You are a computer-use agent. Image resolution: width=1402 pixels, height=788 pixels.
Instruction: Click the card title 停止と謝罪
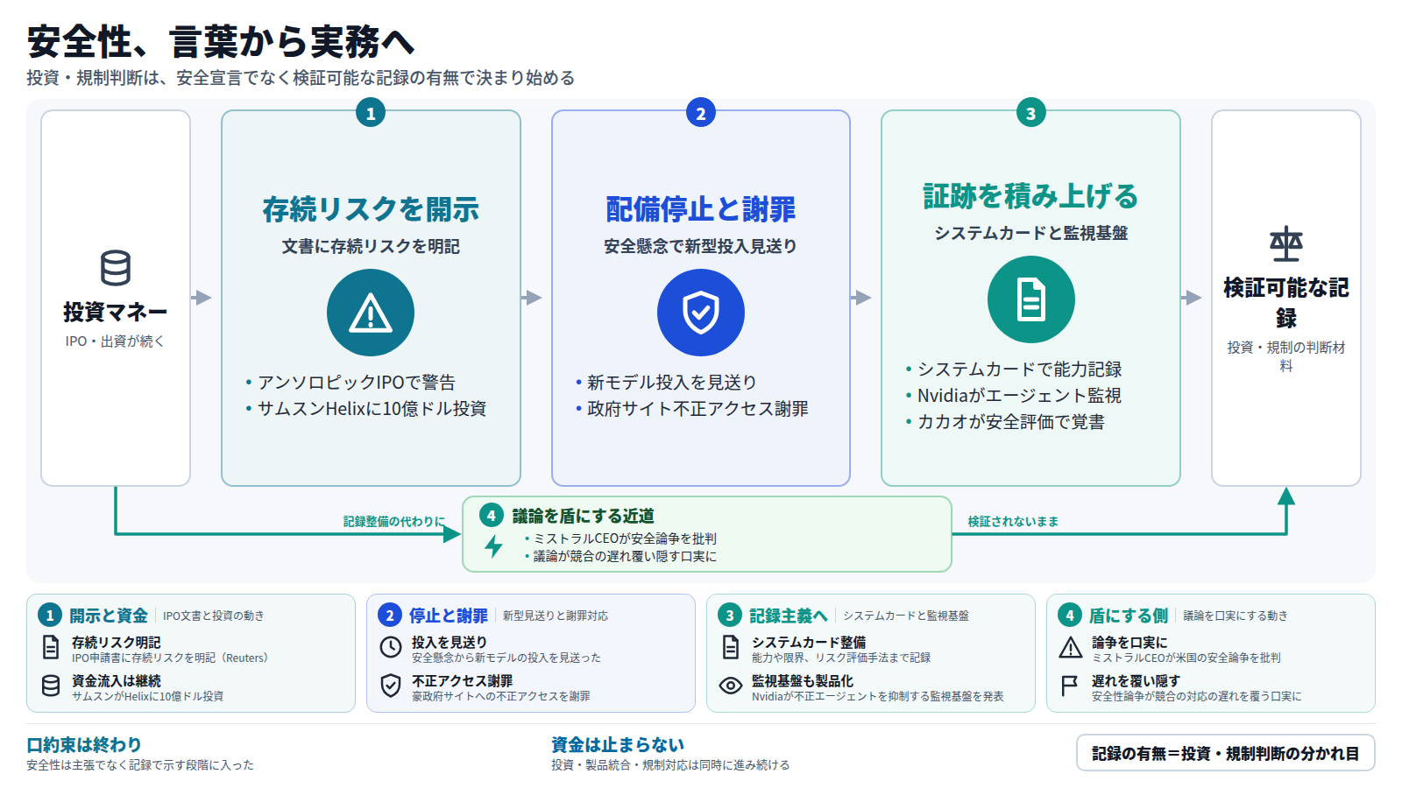pos(449,616)
